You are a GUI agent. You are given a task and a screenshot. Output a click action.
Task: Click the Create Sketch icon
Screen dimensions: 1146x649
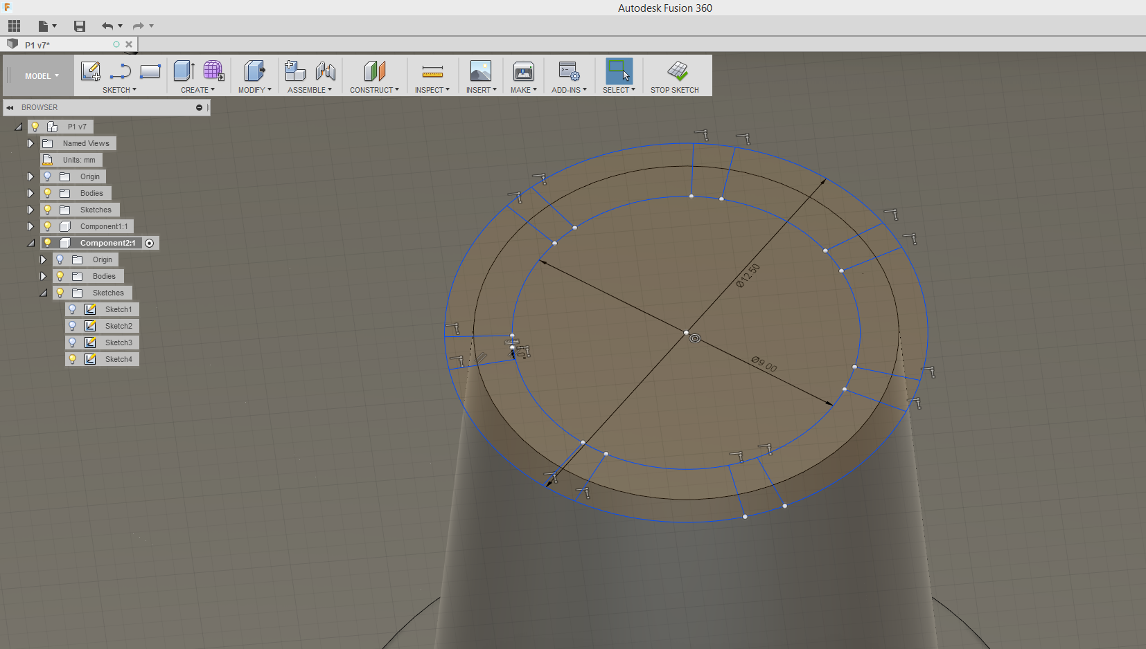point(91,71)
